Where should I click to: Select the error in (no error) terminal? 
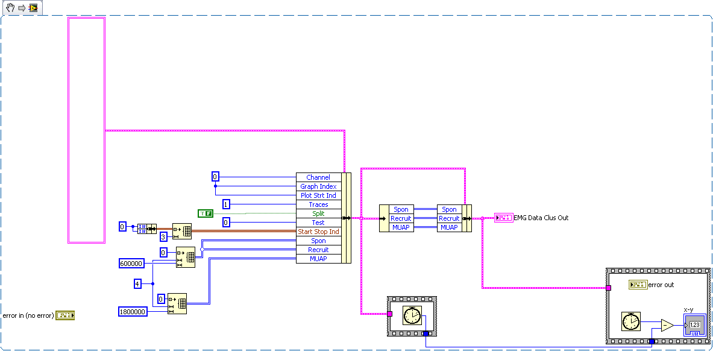click(65, 315)
